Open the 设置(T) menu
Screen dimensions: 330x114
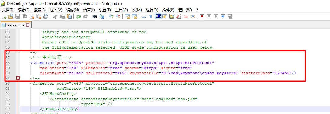pos(105,10)
